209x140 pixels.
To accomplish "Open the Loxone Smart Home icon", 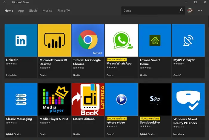I will click(155, 40).
